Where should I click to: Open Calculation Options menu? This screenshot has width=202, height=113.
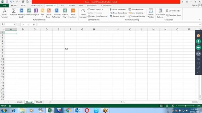(x=161, y=13)
